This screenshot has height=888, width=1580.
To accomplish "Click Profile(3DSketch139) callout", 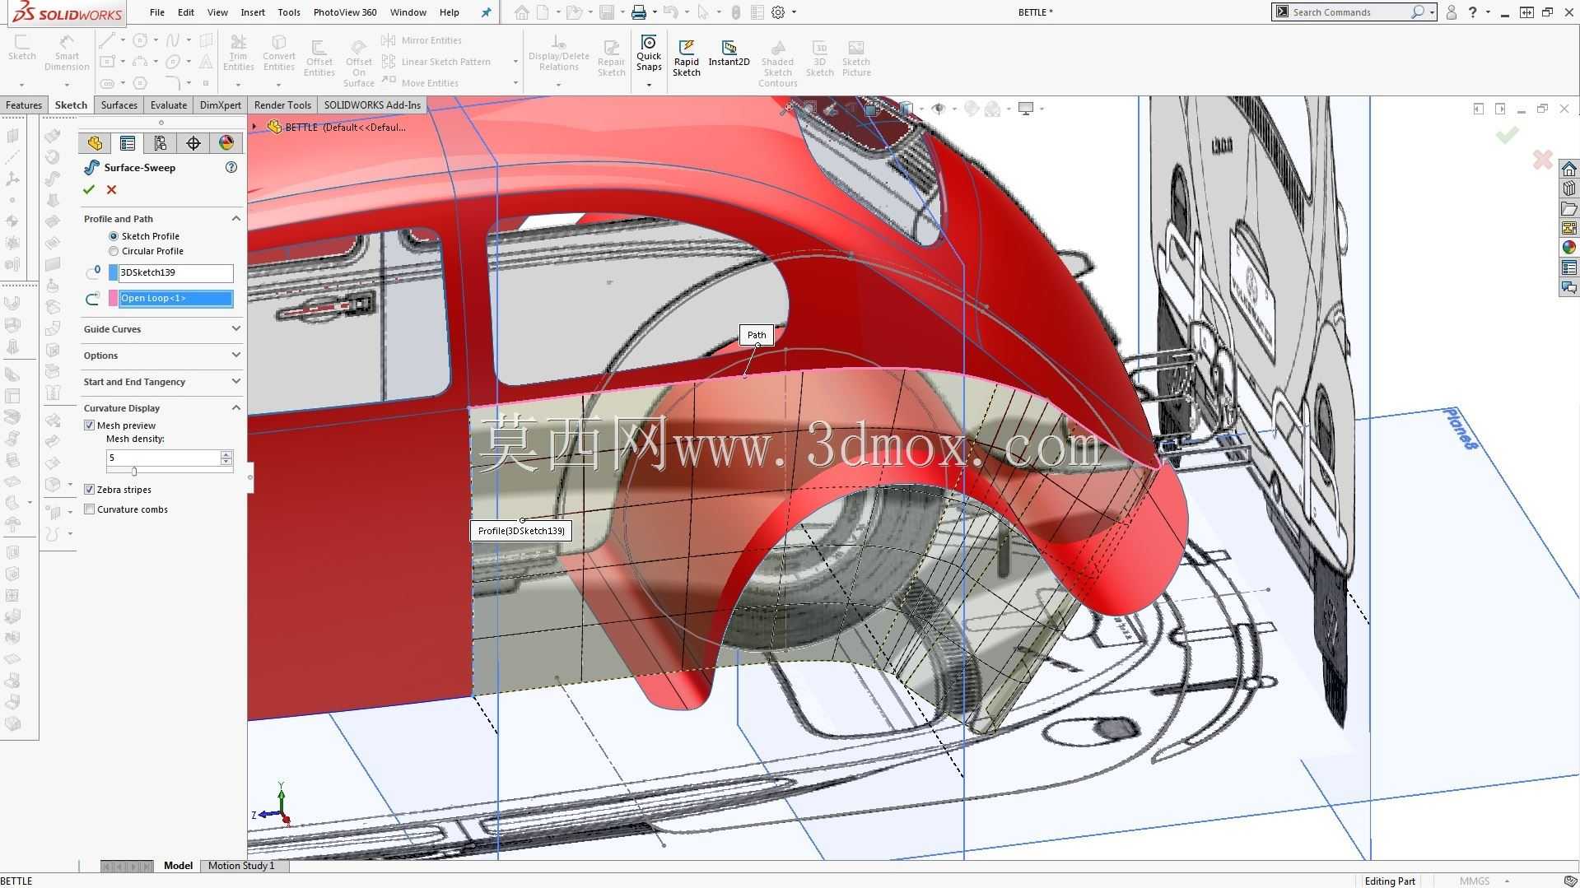I will pos(521,531).
